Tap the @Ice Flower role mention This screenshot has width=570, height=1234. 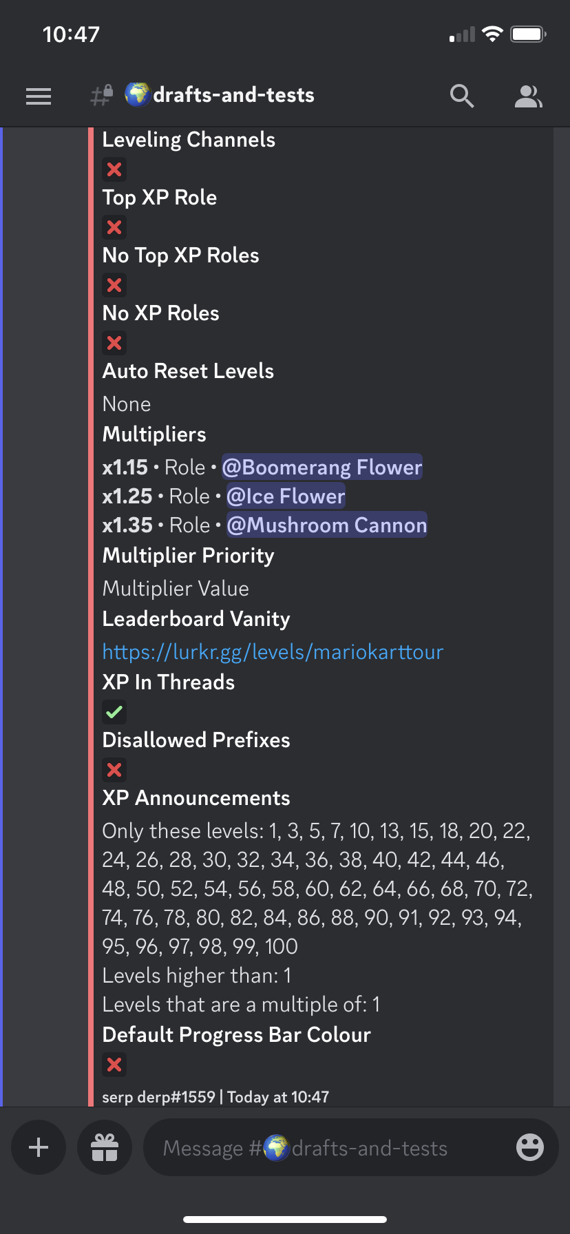pos(286,496)
